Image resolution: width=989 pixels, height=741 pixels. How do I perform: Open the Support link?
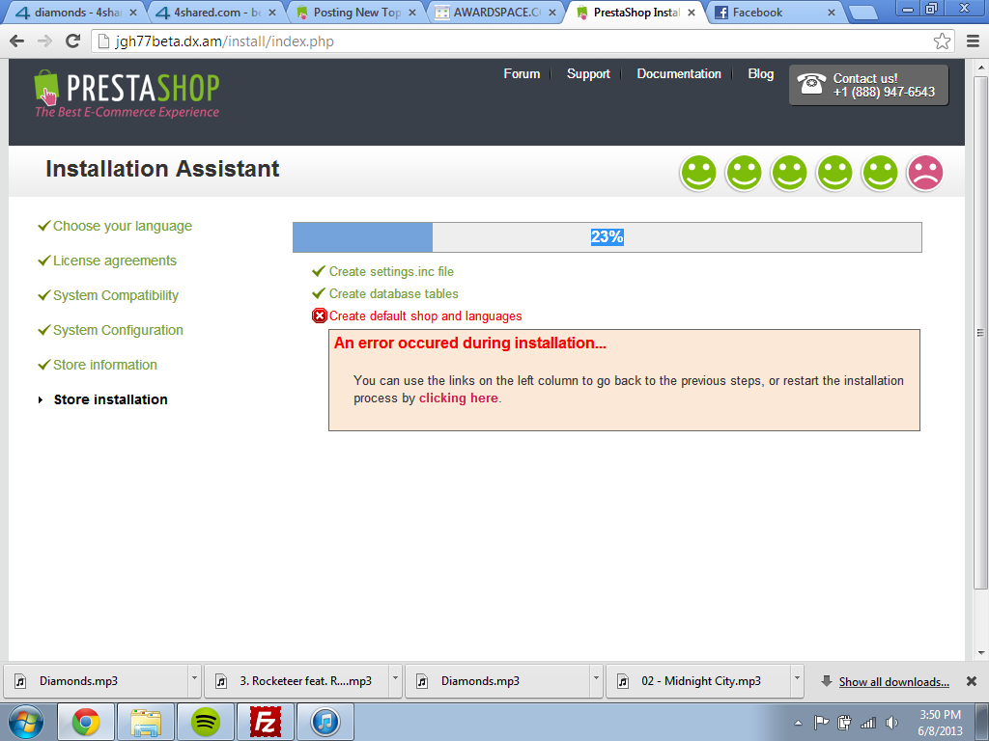point(588,73)
